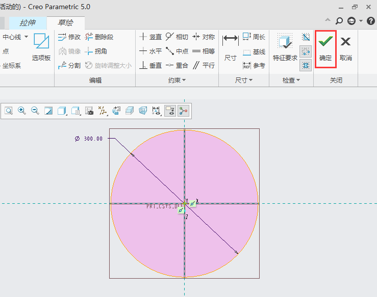Viewport: 377px width, 297px height.
Task: Open the 选项板 palette tool
Action: (x=41, y=47)
